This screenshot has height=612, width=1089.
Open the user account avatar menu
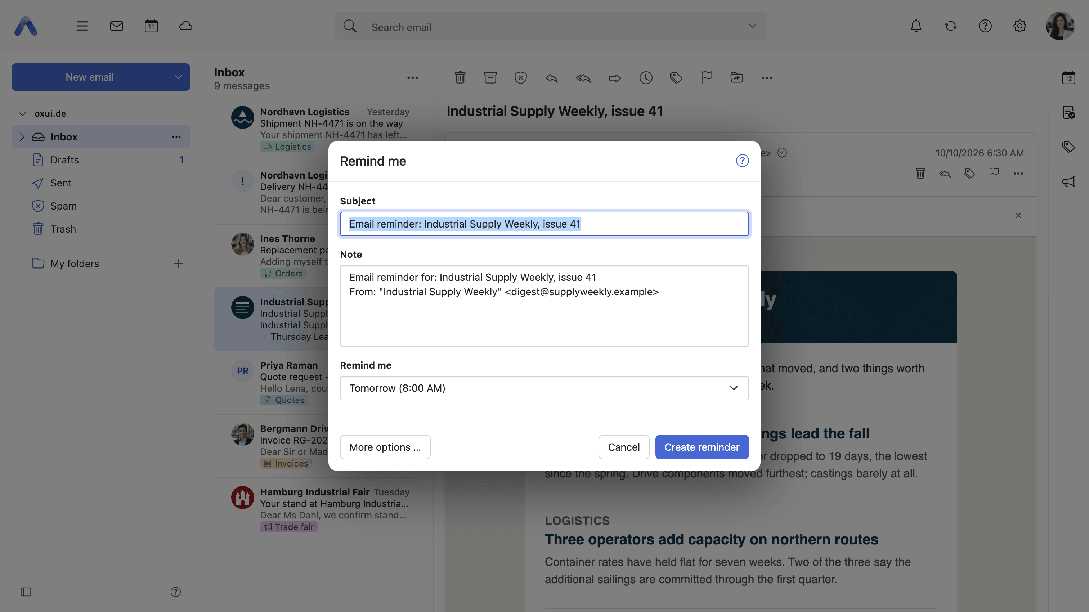click(1059, 26)
